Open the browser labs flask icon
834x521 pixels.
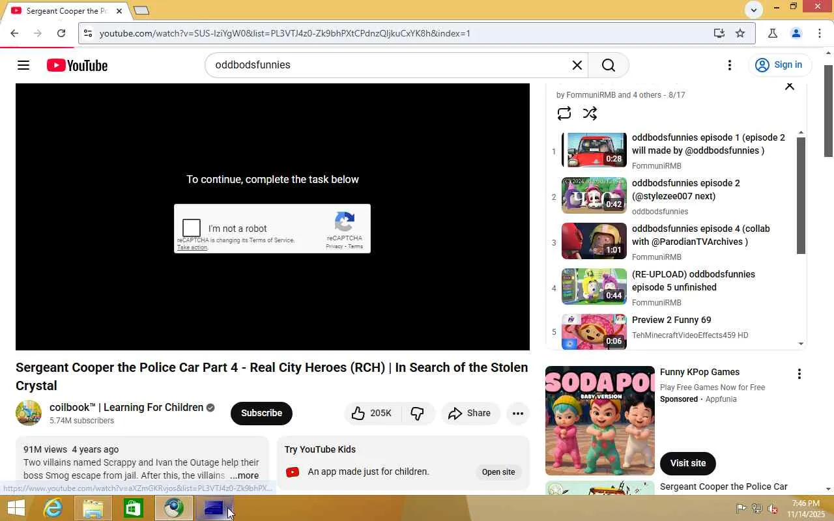pyautogui.click(x=773, y=33)
